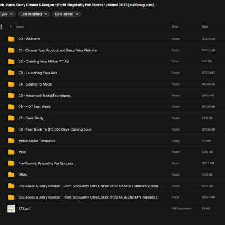Click the folder icon for 06 - HOT Seat Week

tap(11, 107)
